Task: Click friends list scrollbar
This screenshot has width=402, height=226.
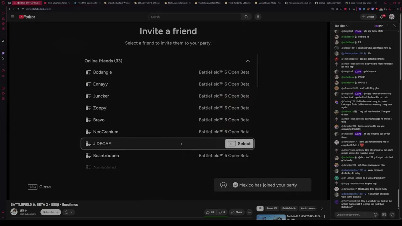Action: click(x=258, y=71)
